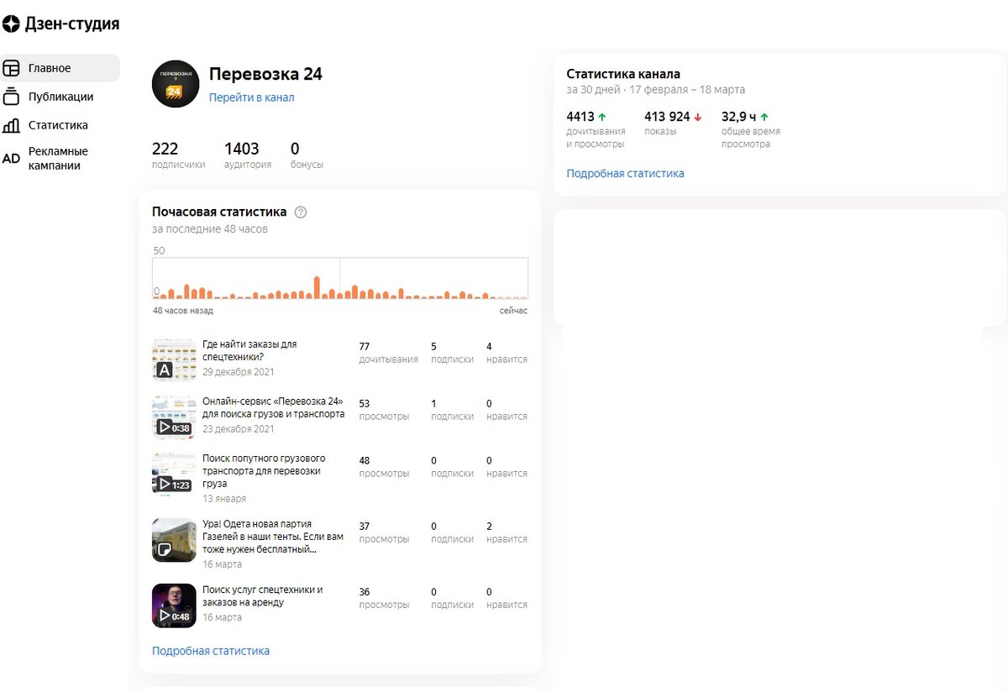Viewport: 1008px width, 692px height.
Task: Open thumbnail of Газелей post from 16 марта
Action: (174, 539)
